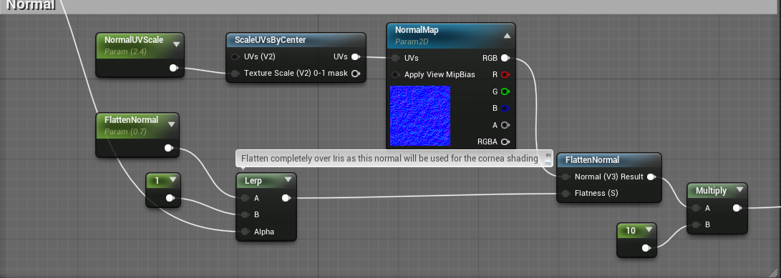Select ScaleUVsByCenter node title bar

[296, 40]
